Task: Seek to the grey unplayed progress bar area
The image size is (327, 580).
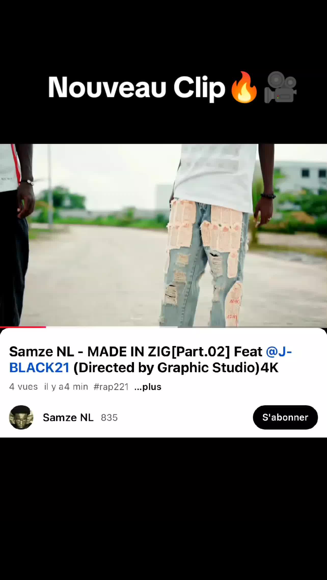Action: [186, 327]
